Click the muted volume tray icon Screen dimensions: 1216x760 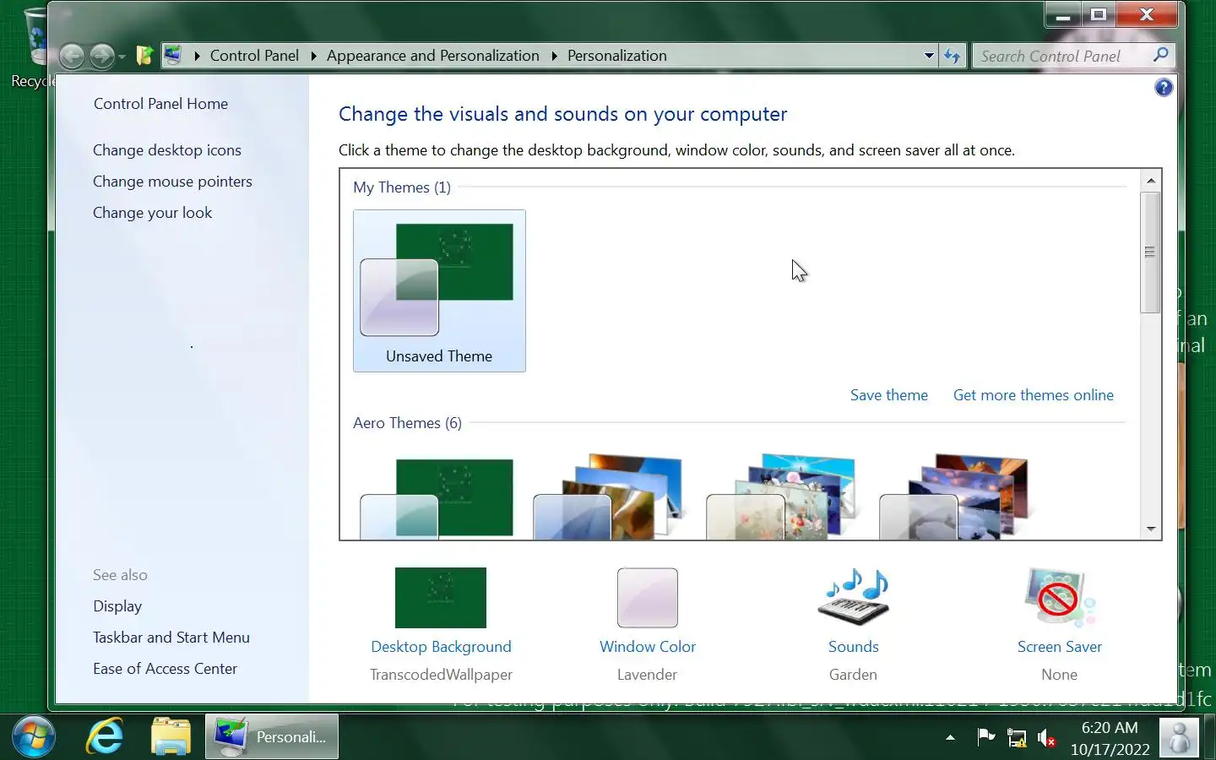[x=1047, y=738]
